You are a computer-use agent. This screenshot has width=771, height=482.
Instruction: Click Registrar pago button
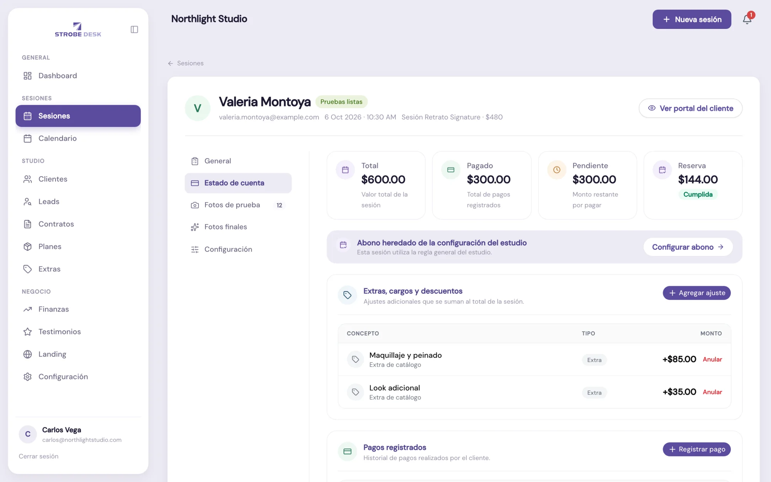(697, 449)
